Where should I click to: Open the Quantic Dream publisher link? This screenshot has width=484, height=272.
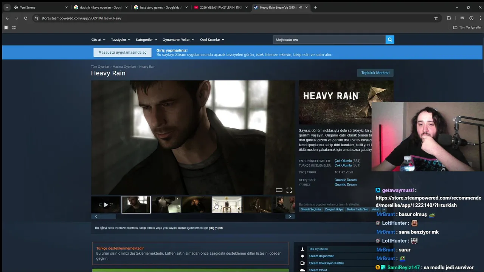pyautogui.click(x=345, y=185)
